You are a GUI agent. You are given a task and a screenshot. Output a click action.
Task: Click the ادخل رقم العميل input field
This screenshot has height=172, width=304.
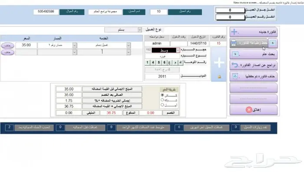[230, 17]
